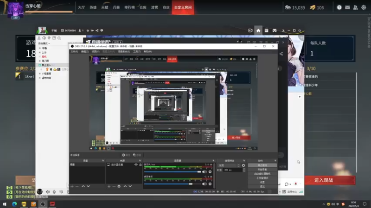Mute the desktop audio mixer channel
Screen dimensions: 371x208
tap(205, 184)
